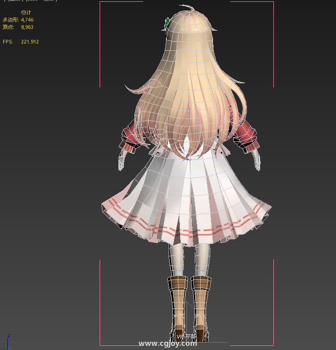Click the FPS value 221.912
The height and width of the screenshot is (350, 336).
[x=30, y=42]
